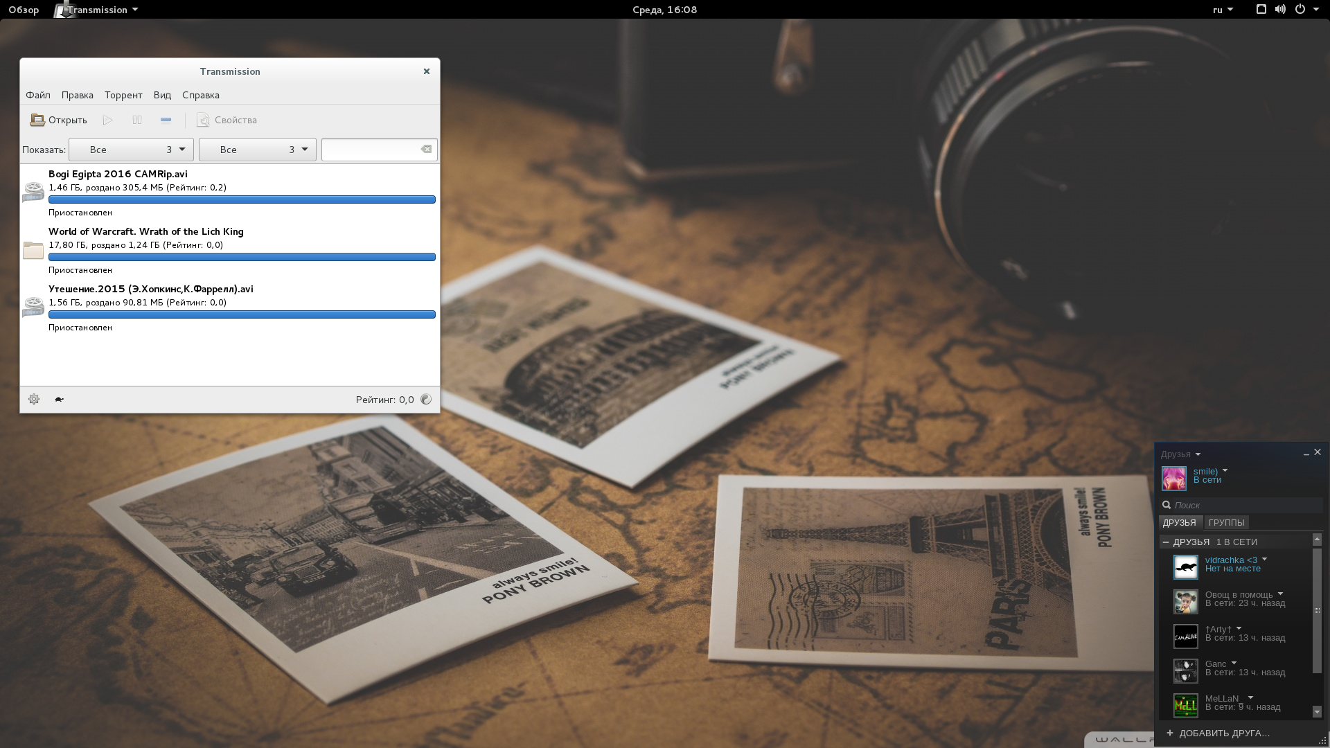
Task: Click the folder icon of World of Warcraft torrent
Action: [x=33, y=250]
